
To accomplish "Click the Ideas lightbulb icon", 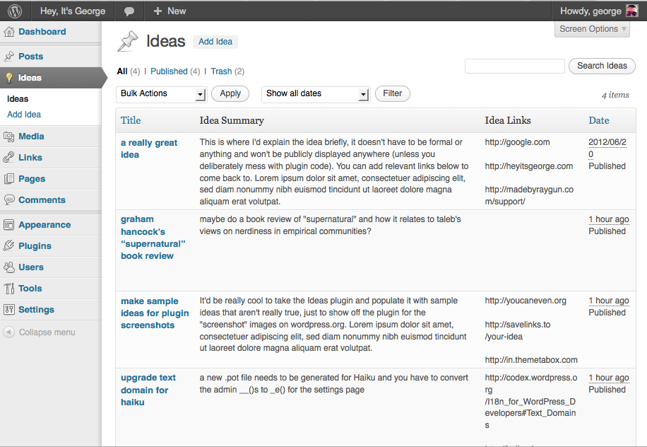I will click(x=8, y=78).
